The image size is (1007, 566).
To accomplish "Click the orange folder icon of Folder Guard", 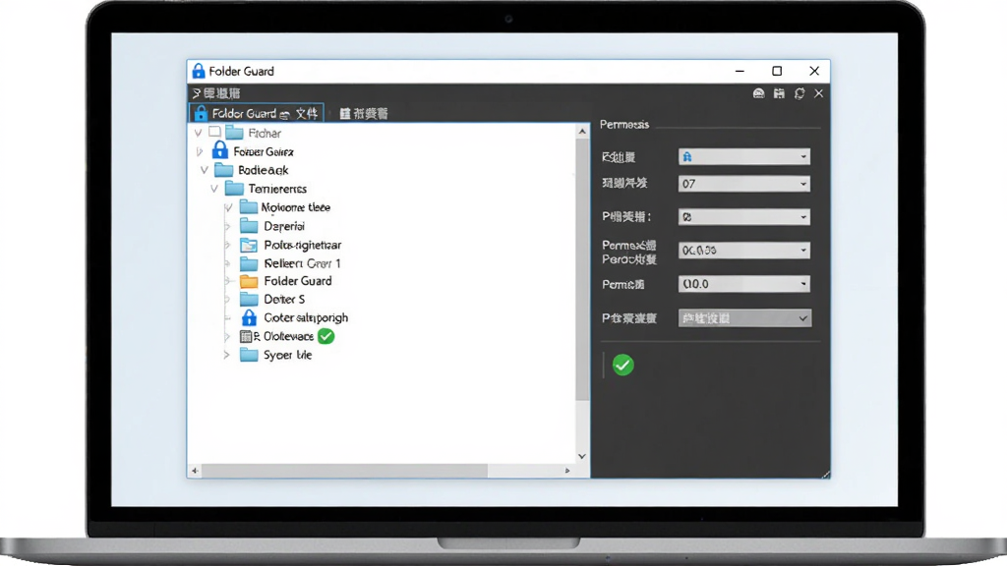I will [249, 281].
